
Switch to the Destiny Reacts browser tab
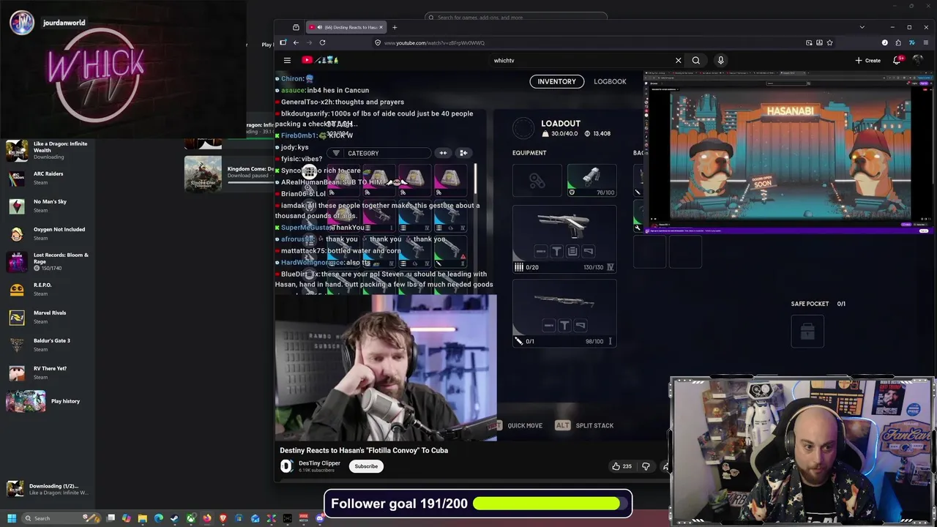[346, 27]
